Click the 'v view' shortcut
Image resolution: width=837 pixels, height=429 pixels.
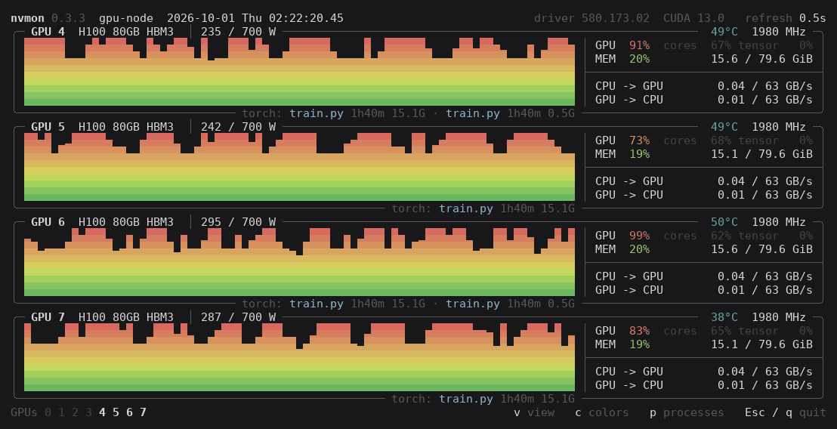point(534,412)
